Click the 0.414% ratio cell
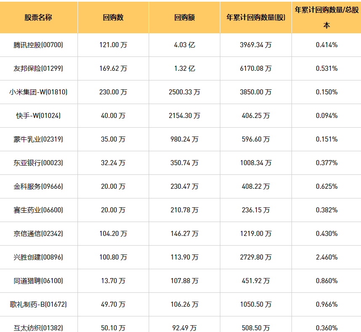361x332 pixels. point(327,45)
